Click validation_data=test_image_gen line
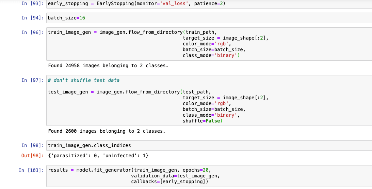 pos(175,176)
